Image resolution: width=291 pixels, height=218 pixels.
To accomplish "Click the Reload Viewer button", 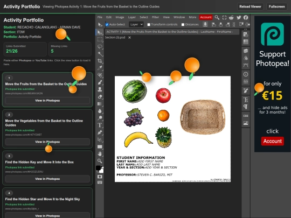I will click(x=250, y=6).
